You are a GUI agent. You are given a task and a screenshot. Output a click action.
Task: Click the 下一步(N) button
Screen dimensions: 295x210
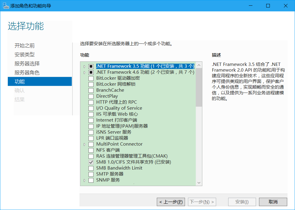click(202, 202)
